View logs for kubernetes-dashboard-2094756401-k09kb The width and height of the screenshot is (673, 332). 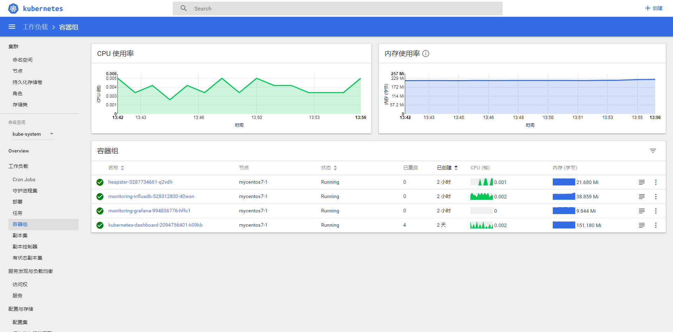click(642, 225)
